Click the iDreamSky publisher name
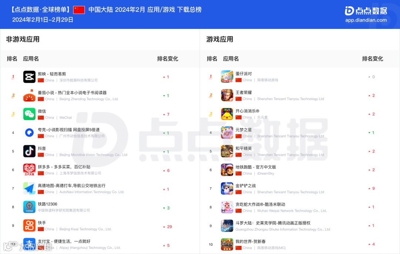 [x=266, y=173]
